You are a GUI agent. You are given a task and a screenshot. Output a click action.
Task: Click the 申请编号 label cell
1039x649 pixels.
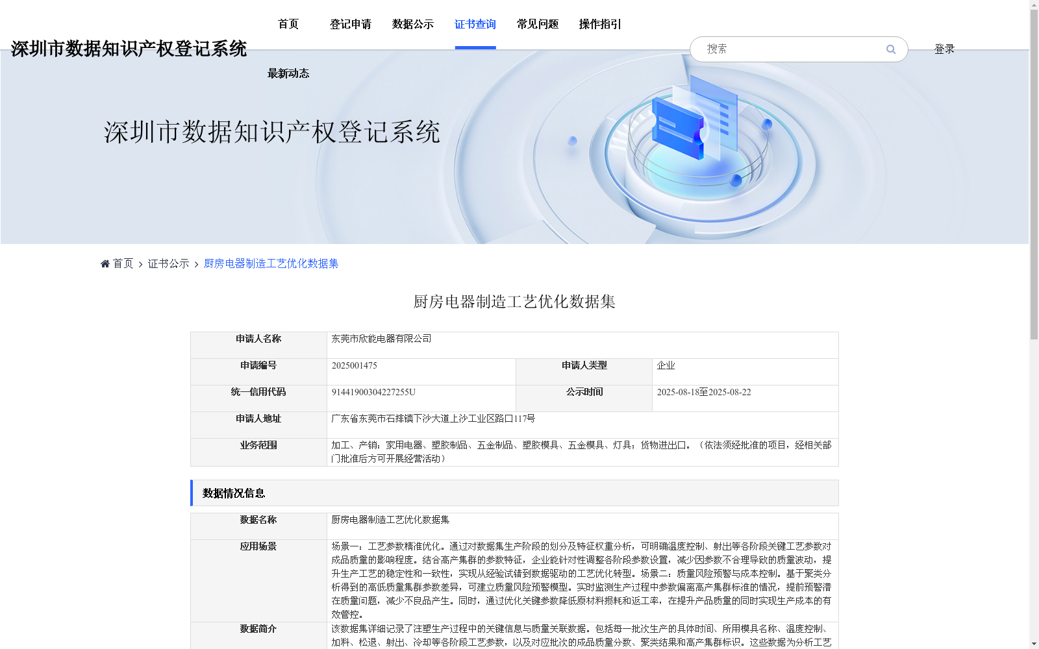258,372
